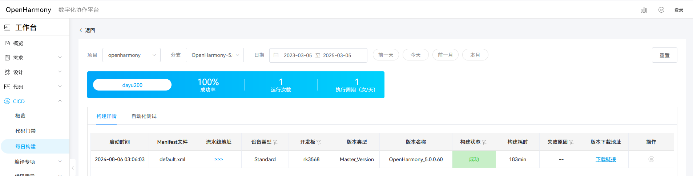Click the 设计 design icon
This screenshot has width=693, height=176.
click(7, 72)
